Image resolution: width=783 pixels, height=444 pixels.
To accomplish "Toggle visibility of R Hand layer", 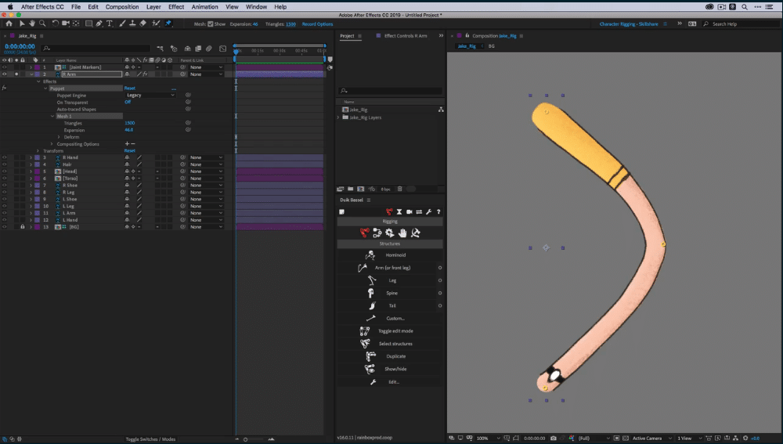I will [5, 157].
